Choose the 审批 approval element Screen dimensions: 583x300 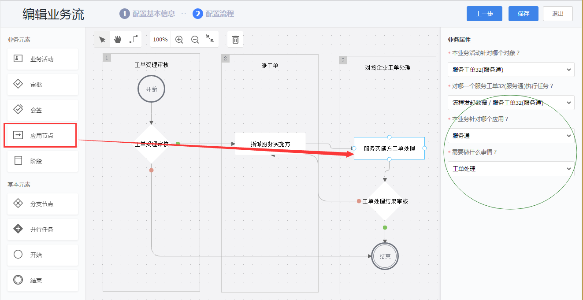point(42,85)
